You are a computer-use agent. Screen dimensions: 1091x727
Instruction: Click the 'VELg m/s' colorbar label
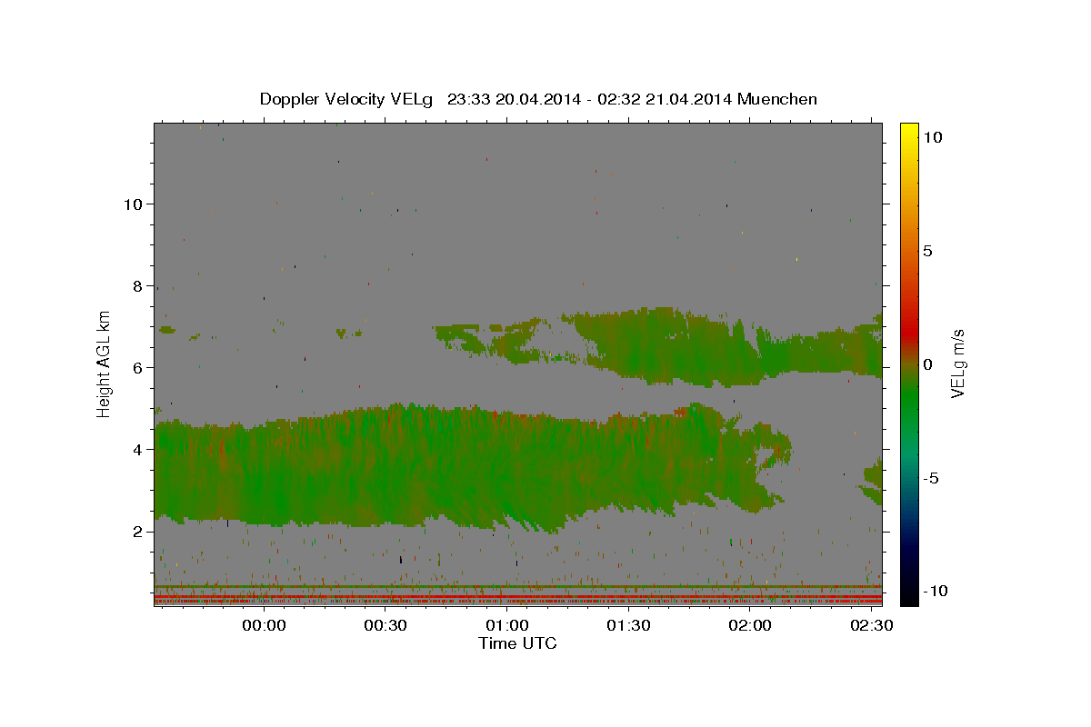(957, 364)
